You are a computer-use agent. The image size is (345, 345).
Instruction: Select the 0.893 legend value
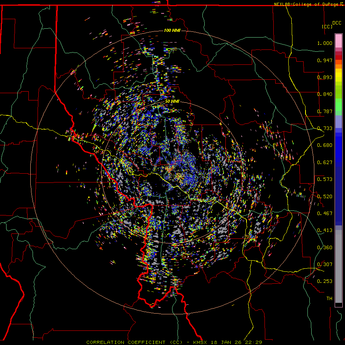pyautogui.click(x=325, y=77)
